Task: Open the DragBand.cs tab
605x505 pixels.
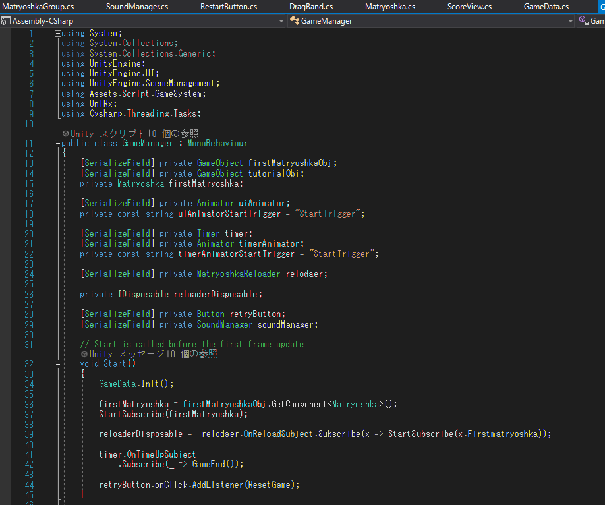Action: pos(311,7)
